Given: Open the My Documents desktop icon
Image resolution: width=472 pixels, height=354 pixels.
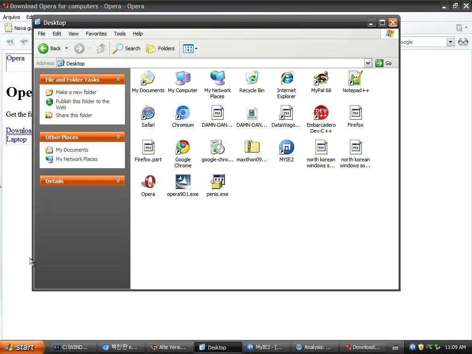Looking at the screenshot, I should [148, 82].
